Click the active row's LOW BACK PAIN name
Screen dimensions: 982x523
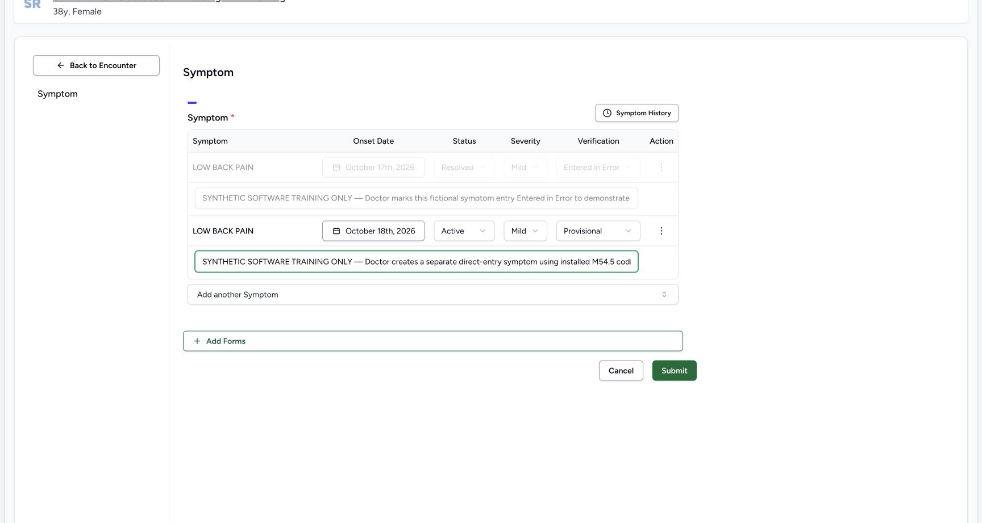point(223,231)
